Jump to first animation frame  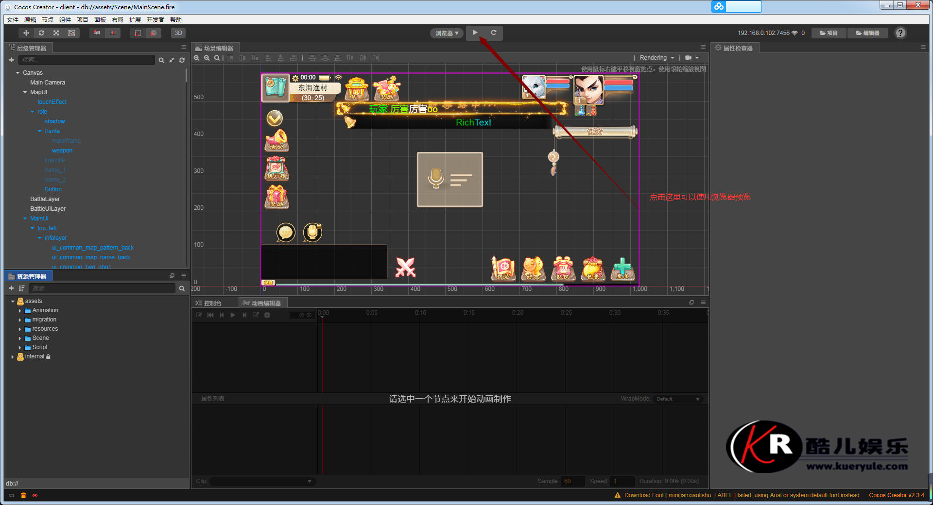[x=210, y=315]
